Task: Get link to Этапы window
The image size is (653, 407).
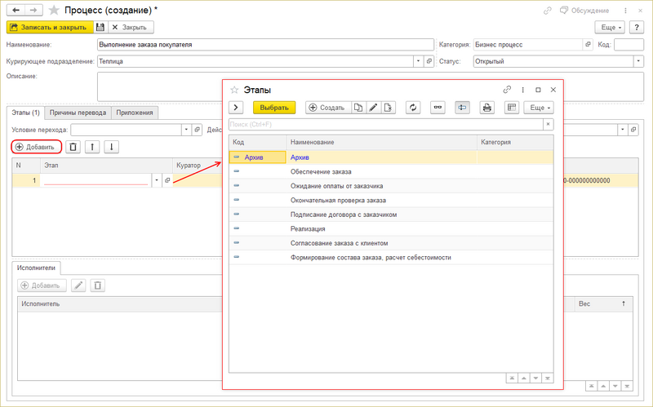Action: (507, 90)
